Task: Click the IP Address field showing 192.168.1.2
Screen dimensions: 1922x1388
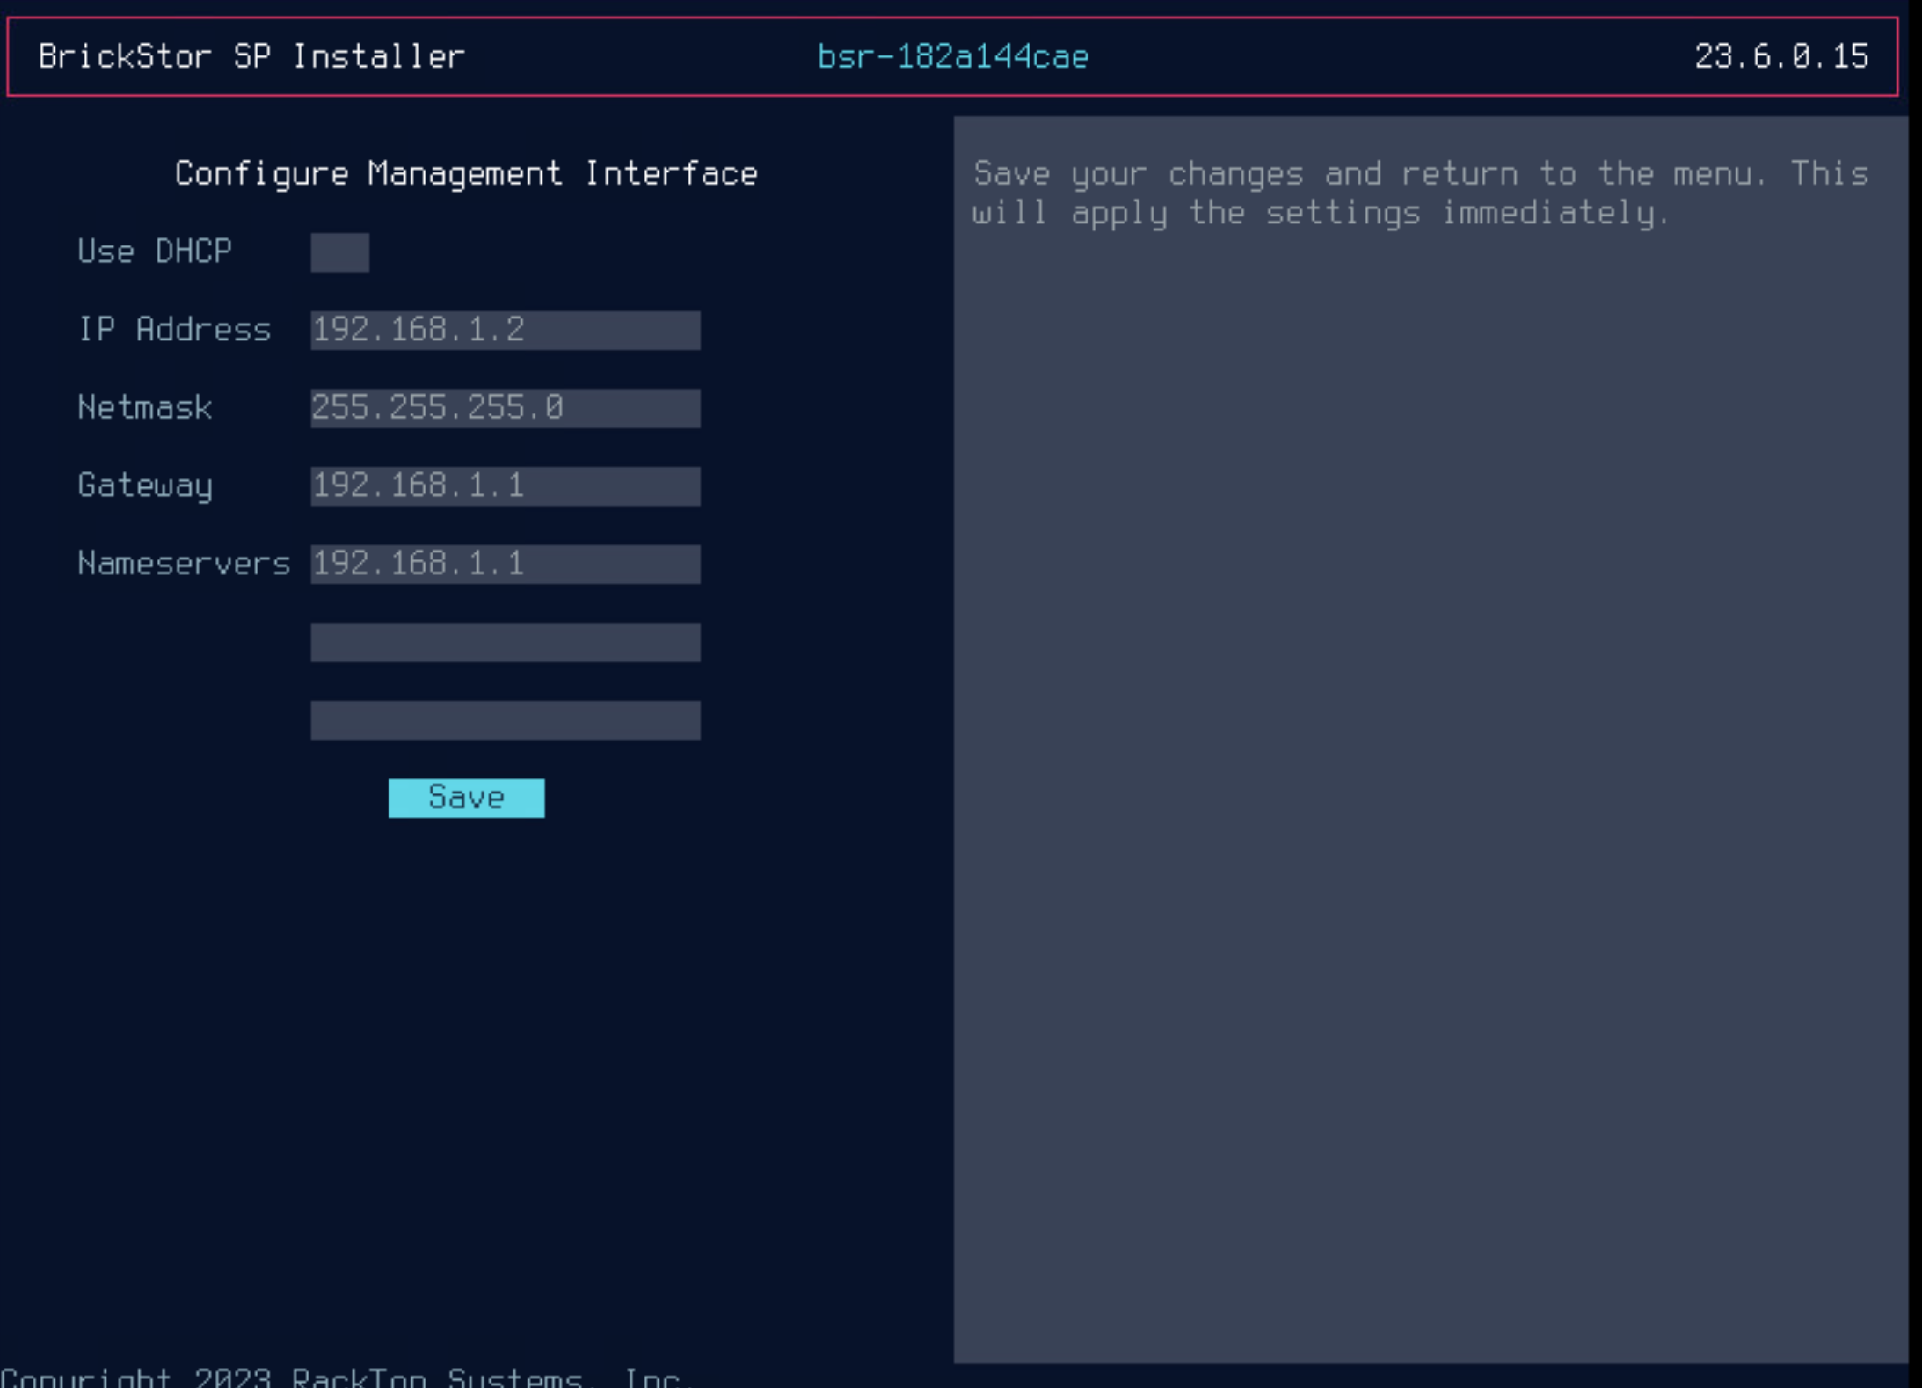Action: pos(504,331)
